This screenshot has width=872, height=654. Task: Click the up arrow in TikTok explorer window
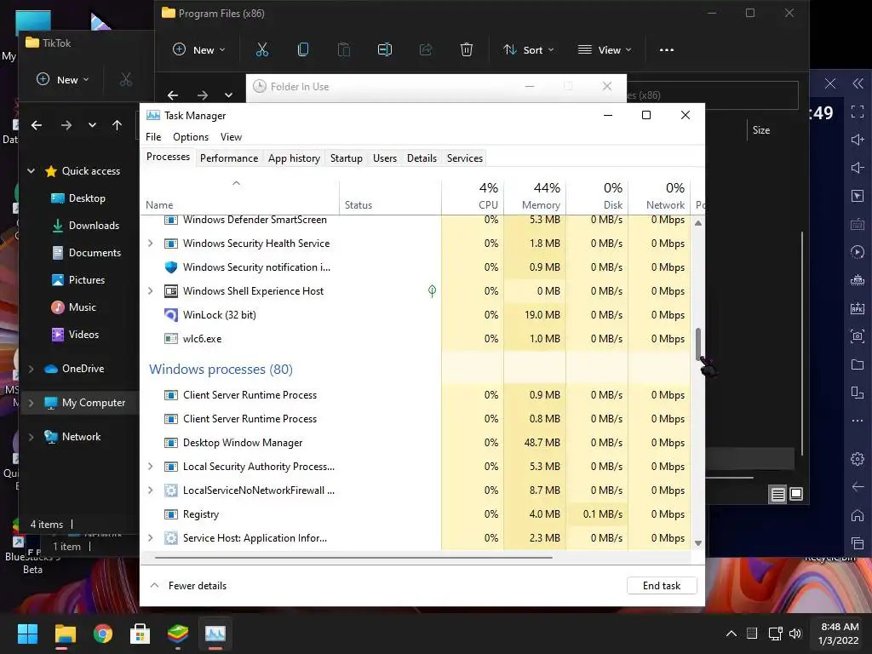117,125
